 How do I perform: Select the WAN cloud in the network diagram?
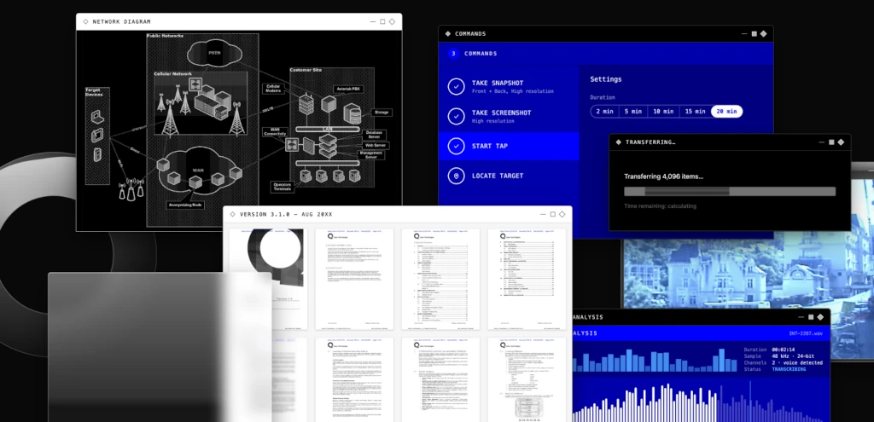coord(198,170)
